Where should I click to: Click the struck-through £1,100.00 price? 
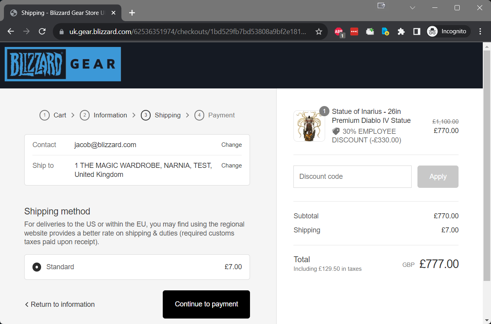[445, 122]
